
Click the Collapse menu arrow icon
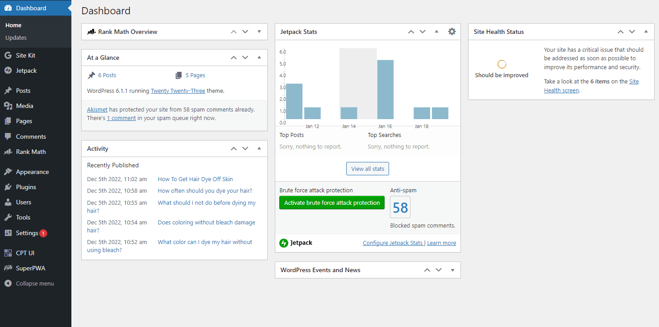[x=8, y=283]
